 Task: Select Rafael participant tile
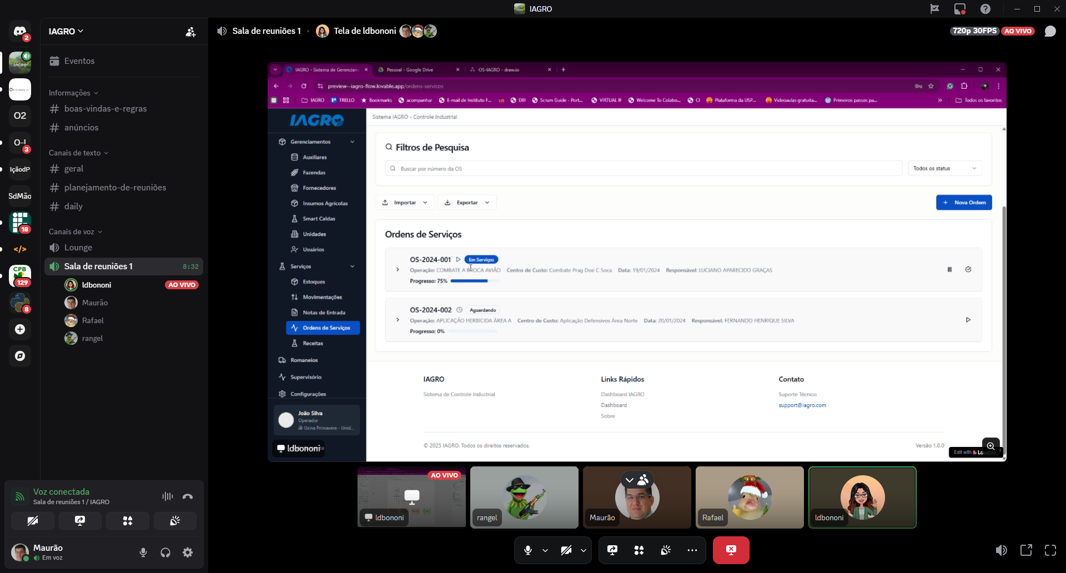coord(750,497)
